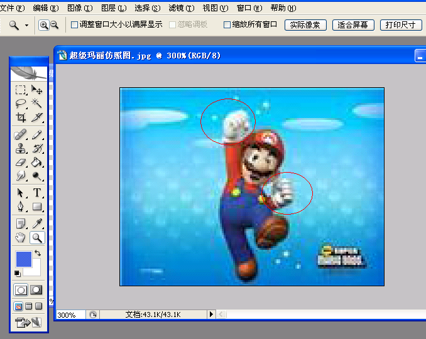Click the 文档:43.1K/43.1K status text
Screen dimensions: 426x339
153,315
